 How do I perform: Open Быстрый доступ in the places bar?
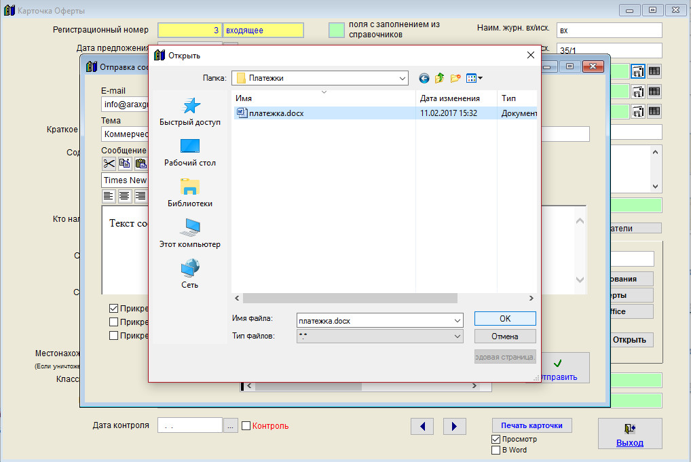point(190,112)
